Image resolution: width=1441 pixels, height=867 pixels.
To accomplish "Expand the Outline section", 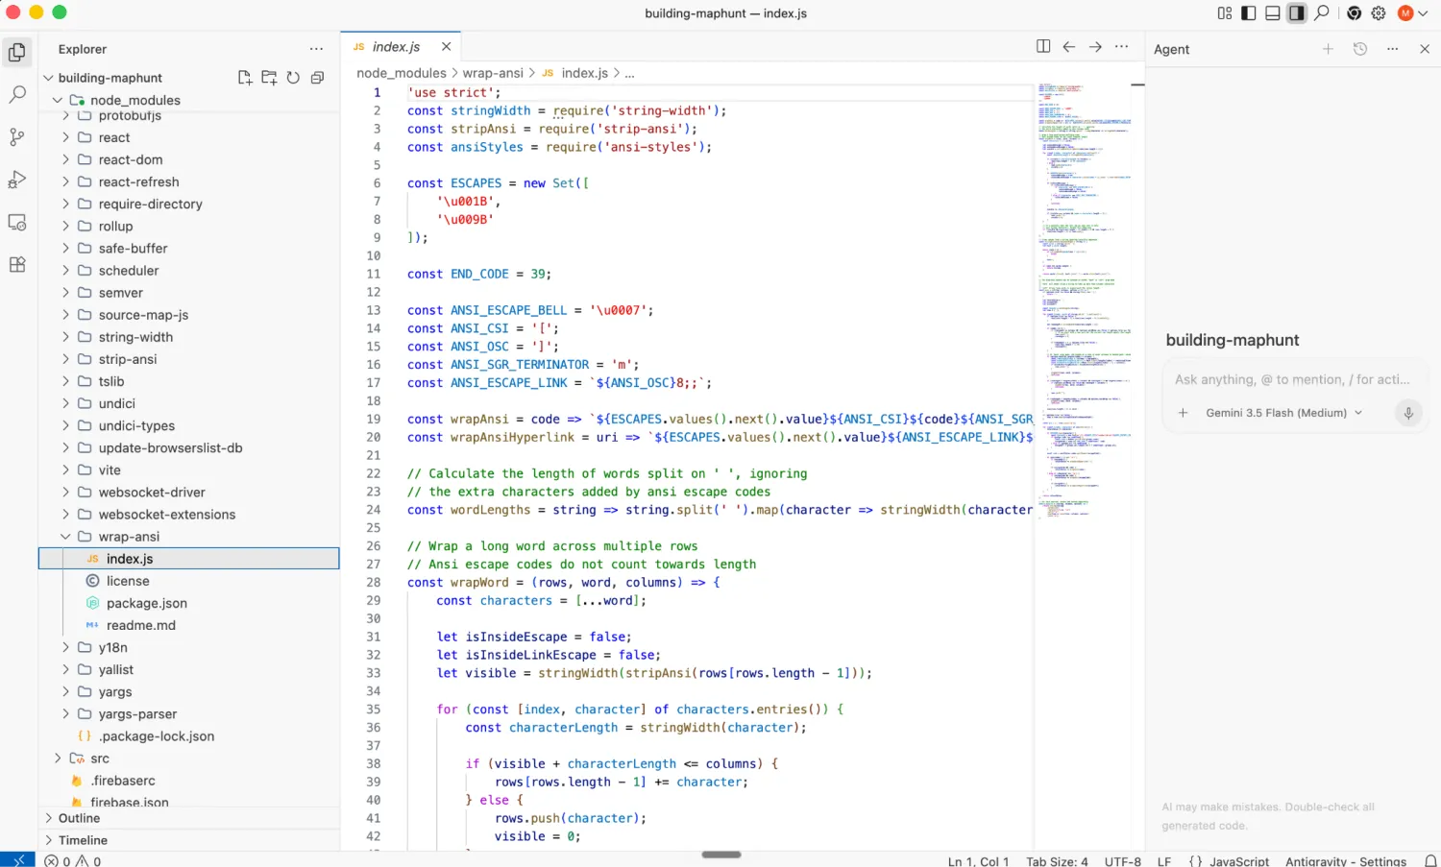I will [48, 818].
